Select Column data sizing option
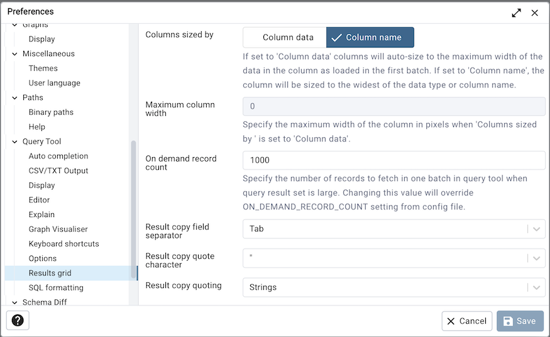The height and width of the screenshot is (337, 550). tap(285, 37)
